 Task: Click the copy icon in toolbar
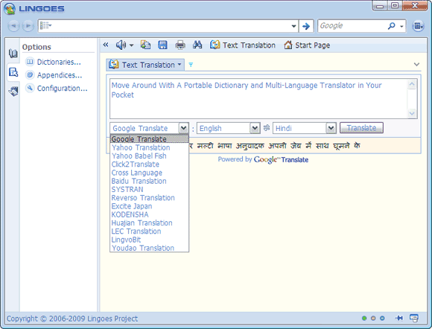pos(145,45)
